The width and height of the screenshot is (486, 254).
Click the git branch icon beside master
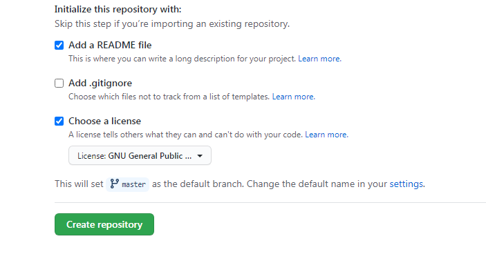click(114, 184)
